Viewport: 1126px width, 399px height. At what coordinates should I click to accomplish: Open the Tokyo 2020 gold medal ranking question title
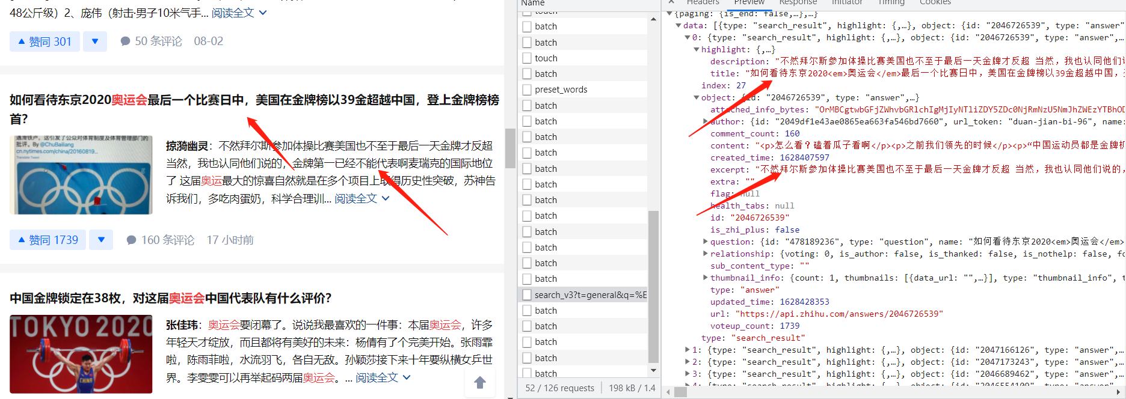tap(254, 109)
